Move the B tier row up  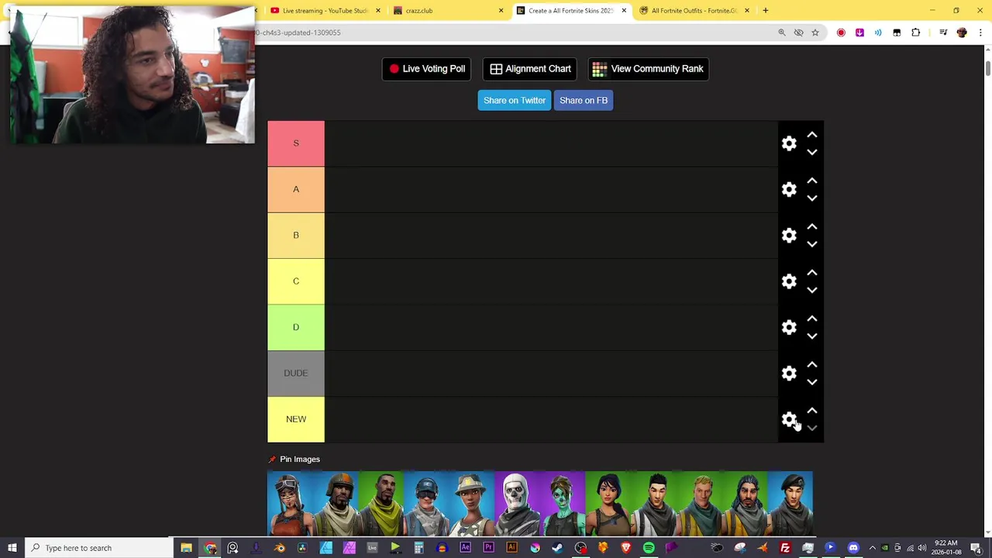pyautogui.click(x=811, y=227)
